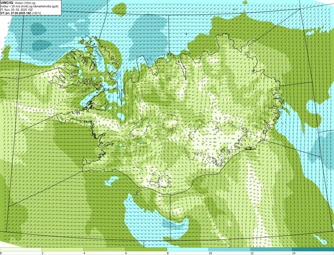Screen dimensions: 334x255
Task: Click the legend tick label "10"
Action: [x=210, y=253]
